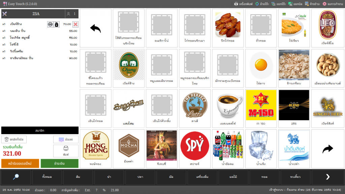Select the นมเย็น ปั่น order line
Image resolution: width=345 pixels, height=194 pixels.
tap(40, 31)
